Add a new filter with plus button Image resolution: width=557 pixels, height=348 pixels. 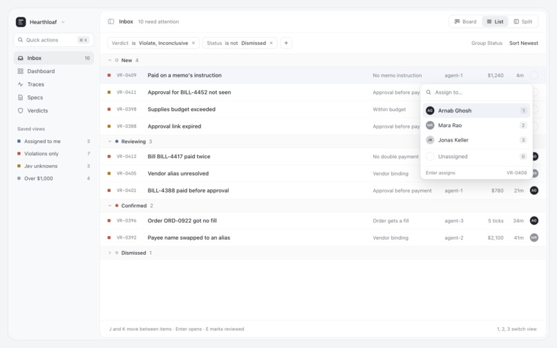[286, 43]
